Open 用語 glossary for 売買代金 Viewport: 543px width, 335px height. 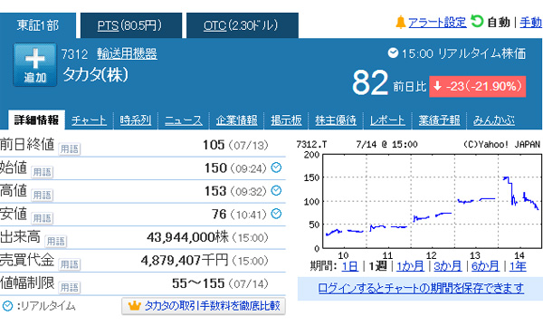(70, 264)
